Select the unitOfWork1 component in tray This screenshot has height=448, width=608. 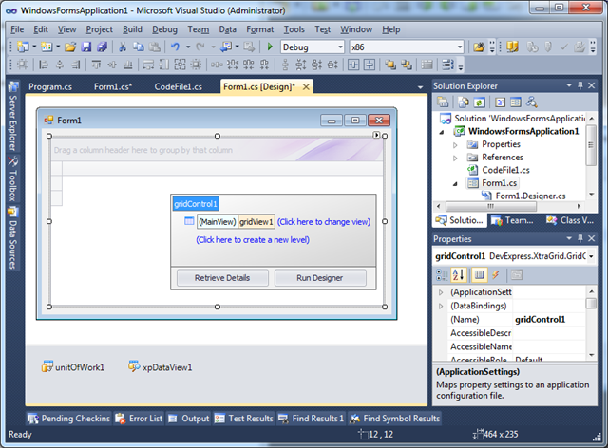coord(73,367)
